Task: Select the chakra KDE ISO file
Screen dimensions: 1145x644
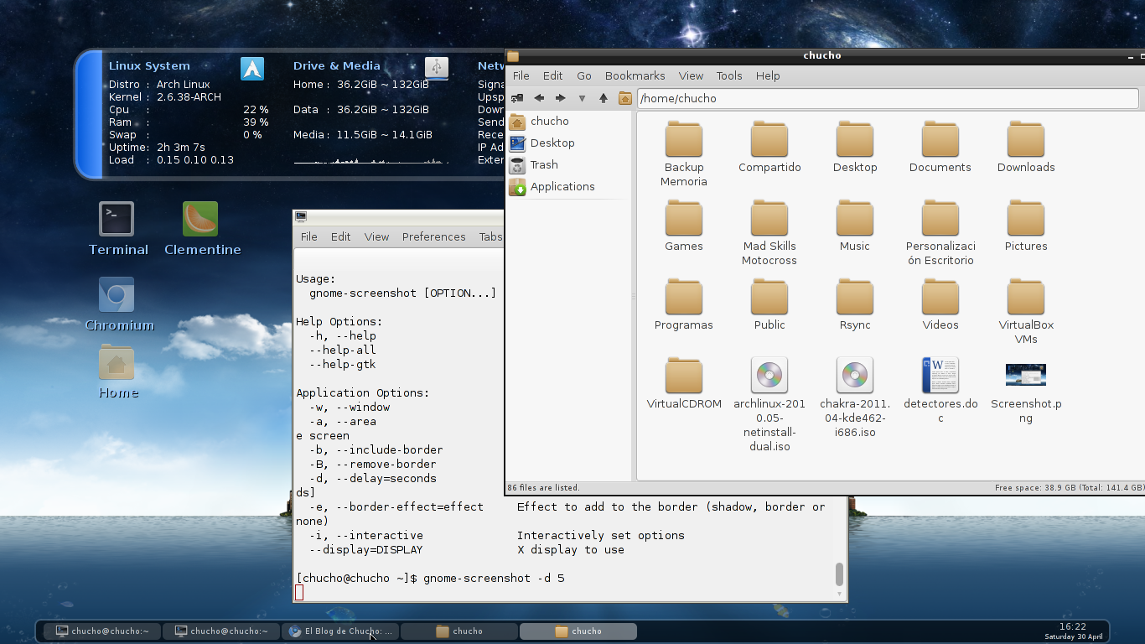Action: click(x=855, y=398)
